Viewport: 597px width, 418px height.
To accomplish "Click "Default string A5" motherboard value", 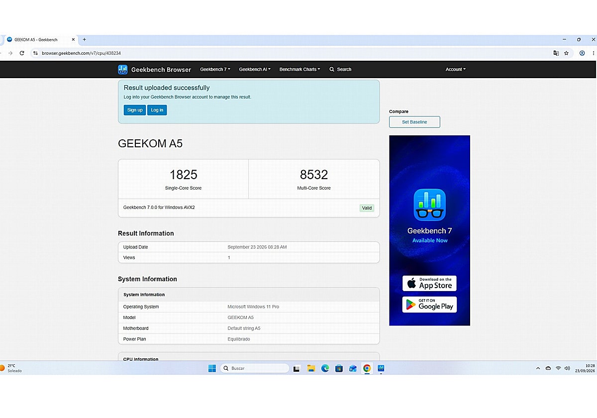I will pyautogui.click(x=244, y=328).
